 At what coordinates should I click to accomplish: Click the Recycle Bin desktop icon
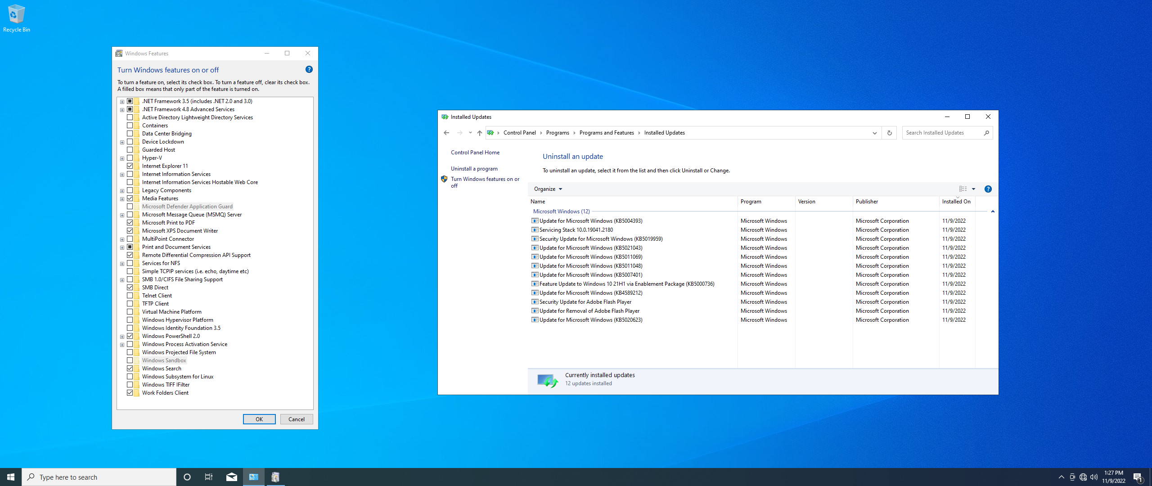point(17,18)
